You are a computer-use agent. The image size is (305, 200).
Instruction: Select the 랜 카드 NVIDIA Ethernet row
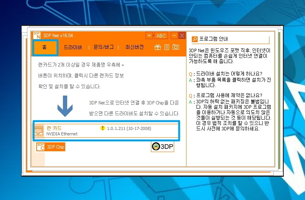[x=106, y=131]
